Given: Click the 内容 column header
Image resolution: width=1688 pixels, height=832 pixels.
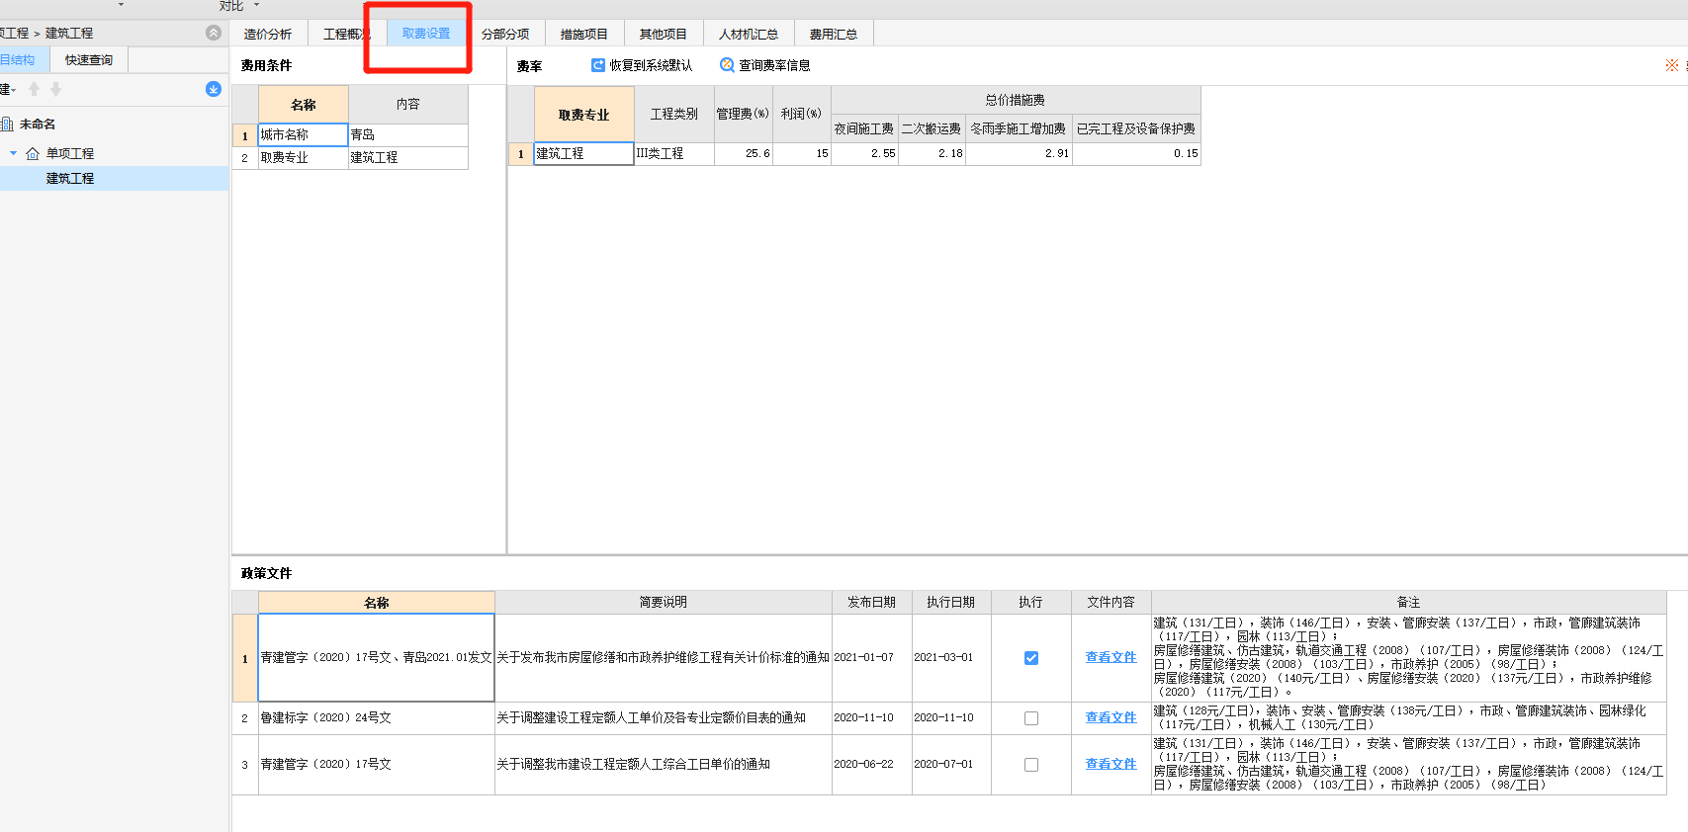Looking at the screenshot, I should (407, 105).
